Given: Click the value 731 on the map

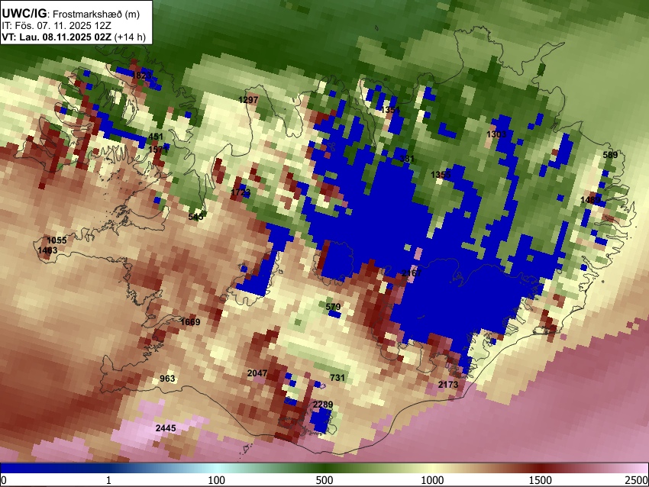Looking at the screenshot, I should (337, 378).
